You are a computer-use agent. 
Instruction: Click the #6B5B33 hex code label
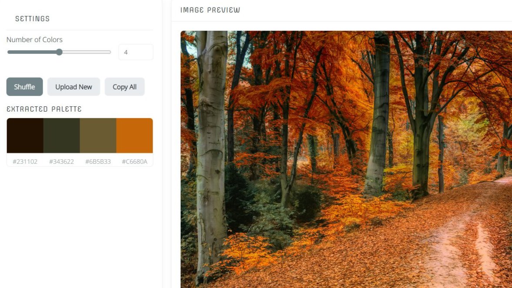point(98,162)
